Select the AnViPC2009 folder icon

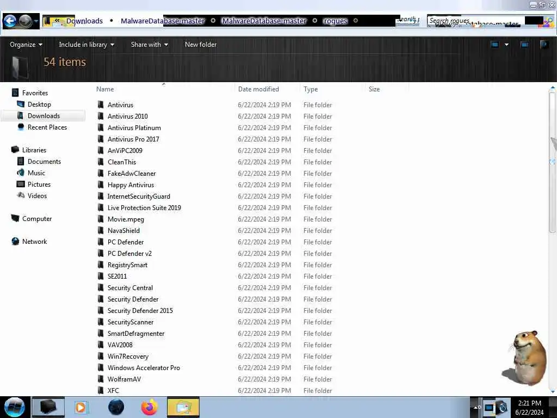pyautogui.click(x=101, y=150)
